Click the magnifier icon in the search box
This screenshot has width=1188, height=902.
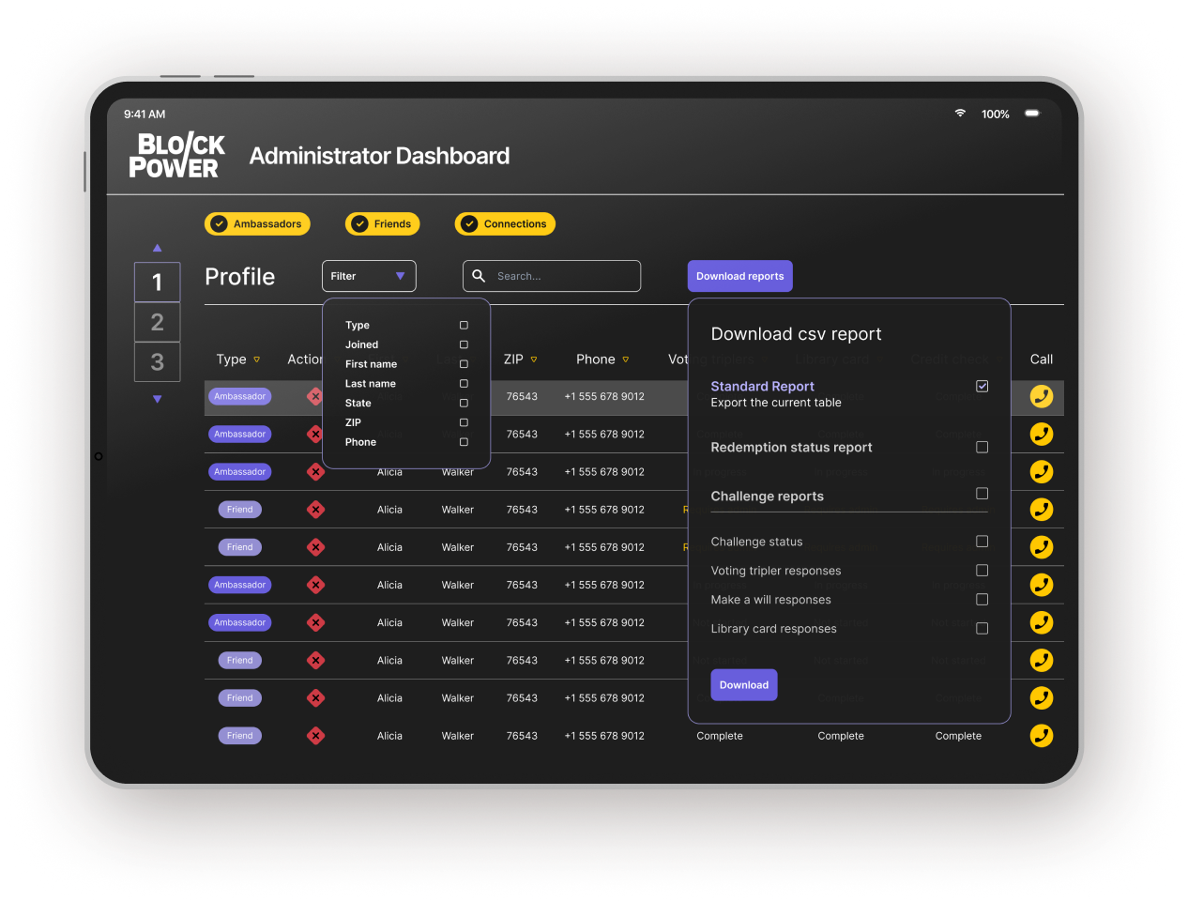[479, 276]
